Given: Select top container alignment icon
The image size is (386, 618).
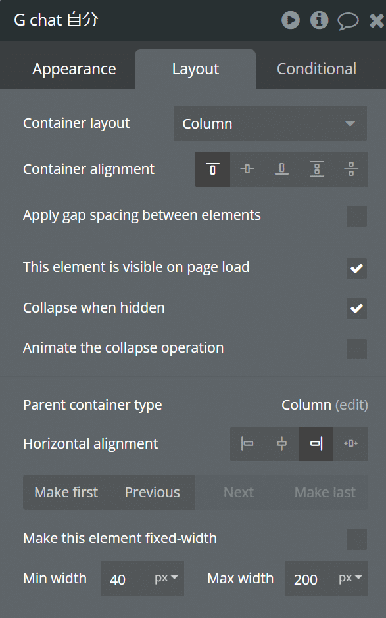Looking at the screenshot, I should pos(213,169).
